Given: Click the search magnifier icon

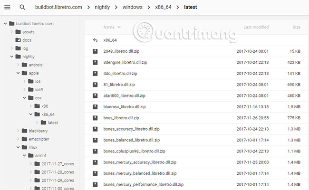Looking at the screenshot, I should pos(22,8).
